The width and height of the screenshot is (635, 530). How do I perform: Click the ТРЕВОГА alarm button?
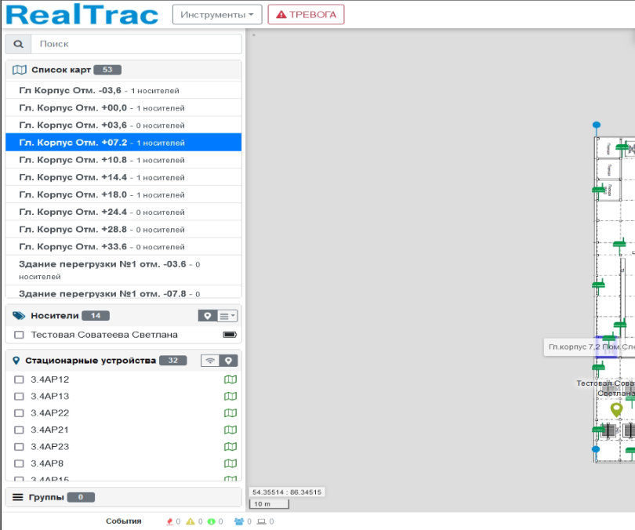(307, 15)
